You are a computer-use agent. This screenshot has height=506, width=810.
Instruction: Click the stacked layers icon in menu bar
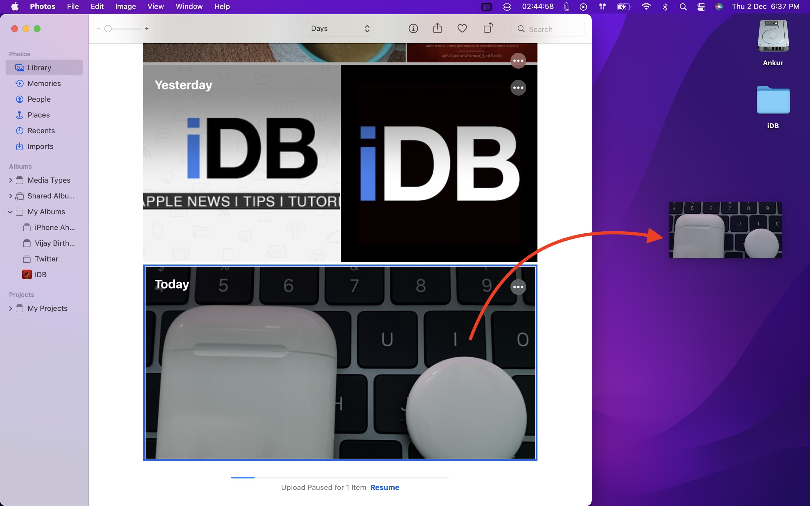tap(507, 7)
